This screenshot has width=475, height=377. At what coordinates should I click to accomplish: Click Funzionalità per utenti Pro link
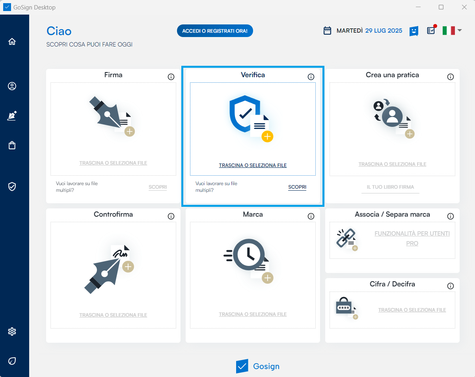tap(412, 238)
